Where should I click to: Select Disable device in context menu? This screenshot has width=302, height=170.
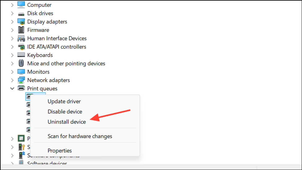tap(65, 111)
